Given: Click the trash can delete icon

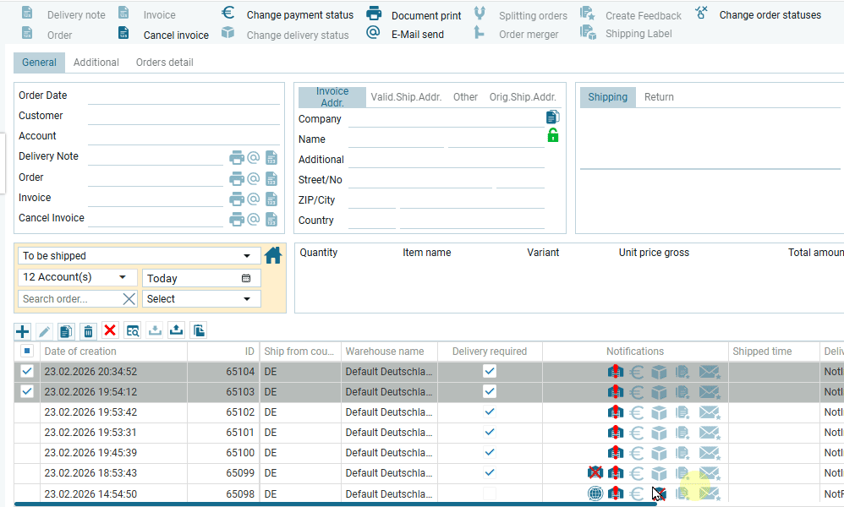Looking at the screenshot, I should click(88, 330).
